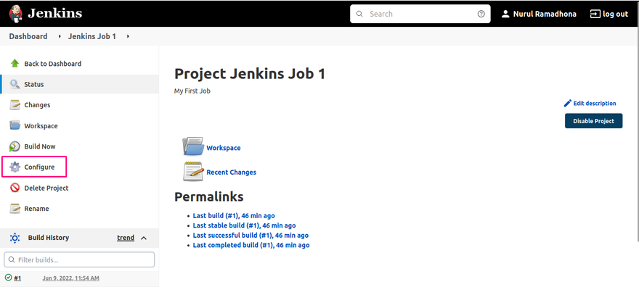Image resolution: width=639 pixels, height=287 pixels.
Task: Open the #1 build number link
Action: [17, 278]
